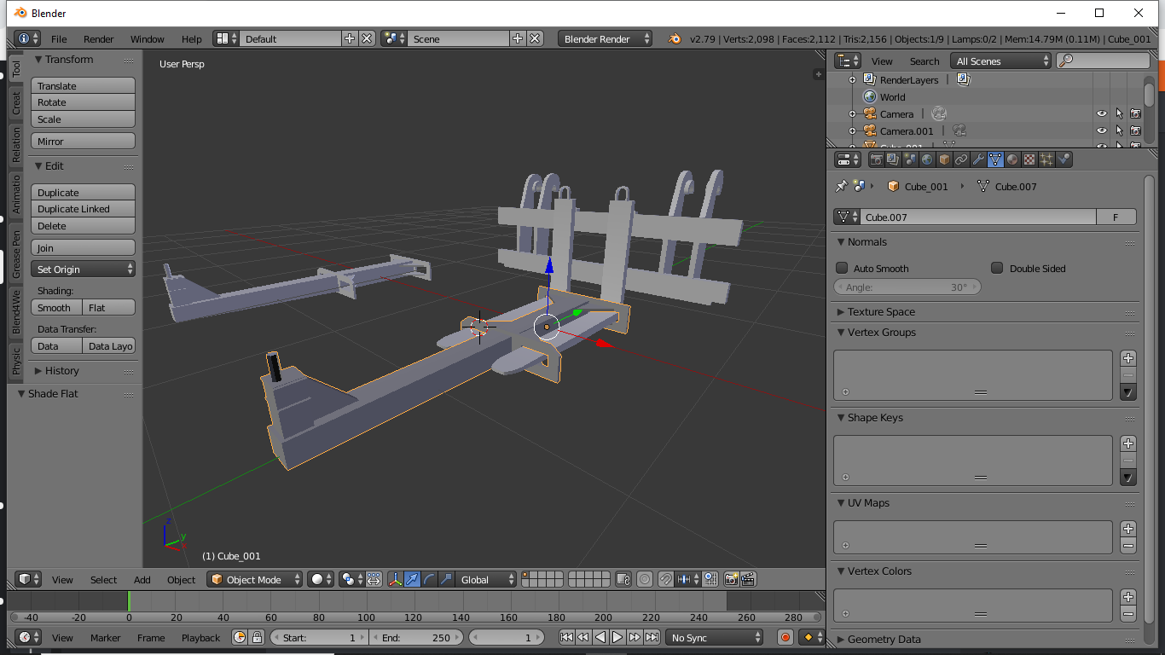Enable the Double Sided checkbox

pos(997,268)
